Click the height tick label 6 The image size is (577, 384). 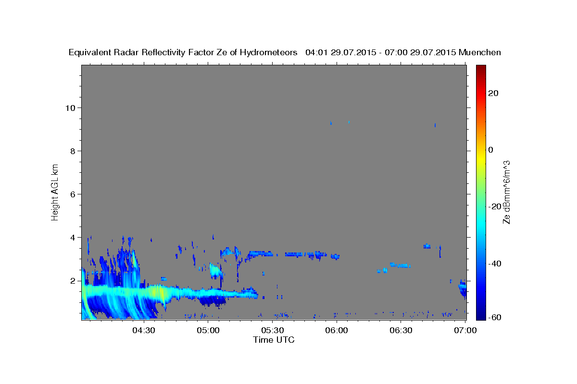pyautogui.click(x=72, y=194)
